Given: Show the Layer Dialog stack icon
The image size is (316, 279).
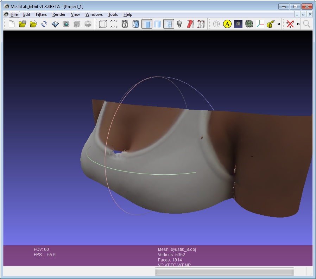Looking at the screenshot, I should coord(77,24).
